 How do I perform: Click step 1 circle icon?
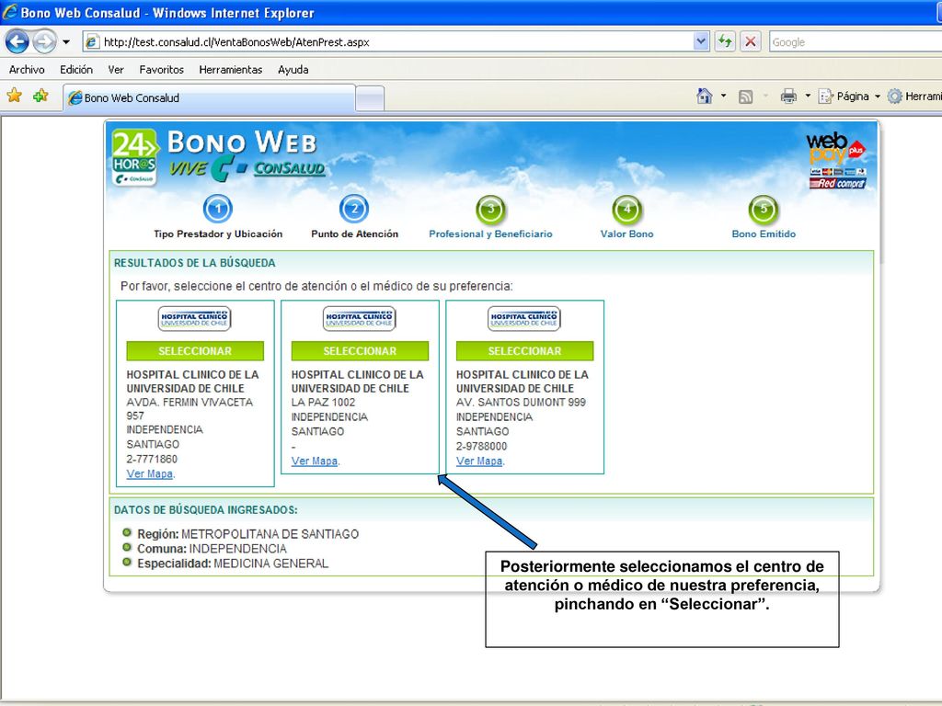click(x=217, y=209)
